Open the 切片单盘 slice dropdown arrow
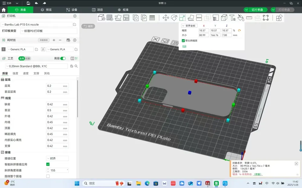302x188 pixels. tap(246, 10)
